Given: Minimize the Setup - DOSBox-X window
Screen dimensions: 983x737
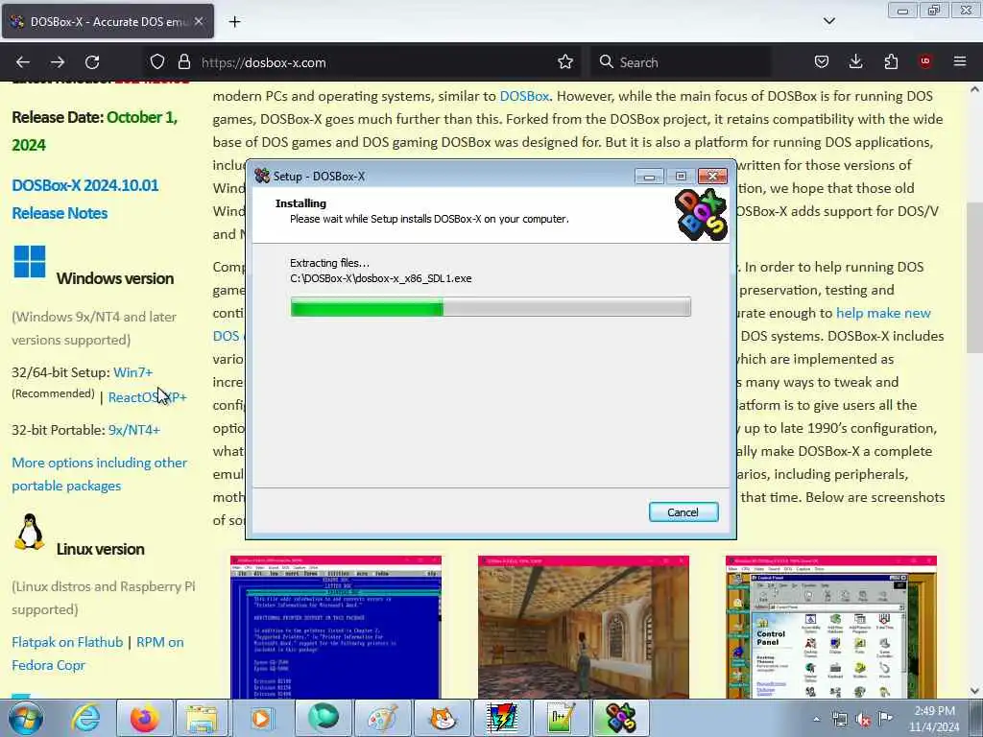Looking at the screenshot, I should point(649,177).
